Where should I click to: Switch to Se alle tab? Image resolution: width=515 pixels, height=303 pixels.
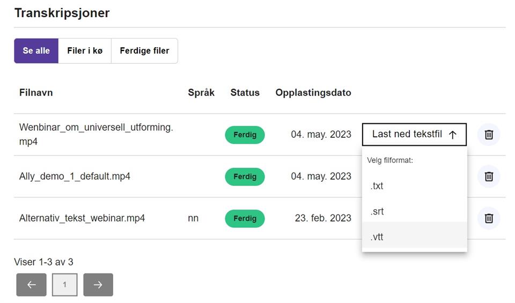(x=36, y=51)
